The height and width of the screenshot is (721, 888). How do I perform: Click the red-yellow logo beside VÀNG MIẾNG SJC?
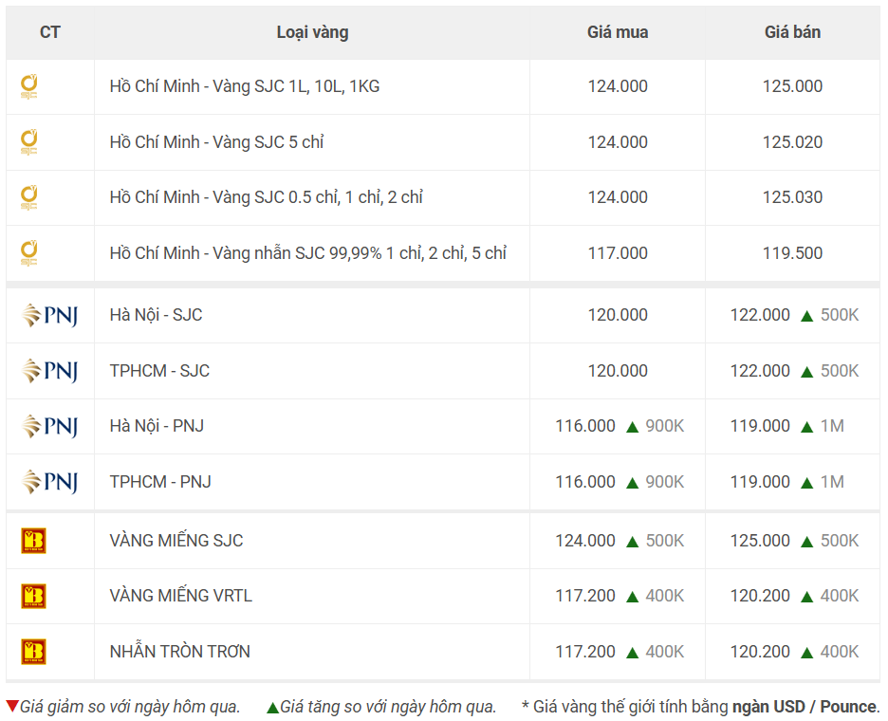coord(33,541)
